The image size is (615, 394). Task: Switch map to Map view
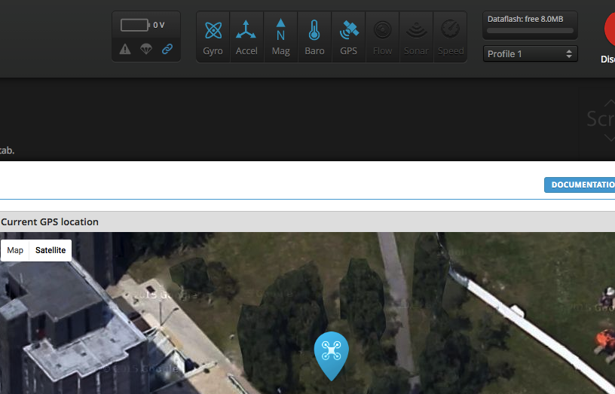tap(15, 250)
